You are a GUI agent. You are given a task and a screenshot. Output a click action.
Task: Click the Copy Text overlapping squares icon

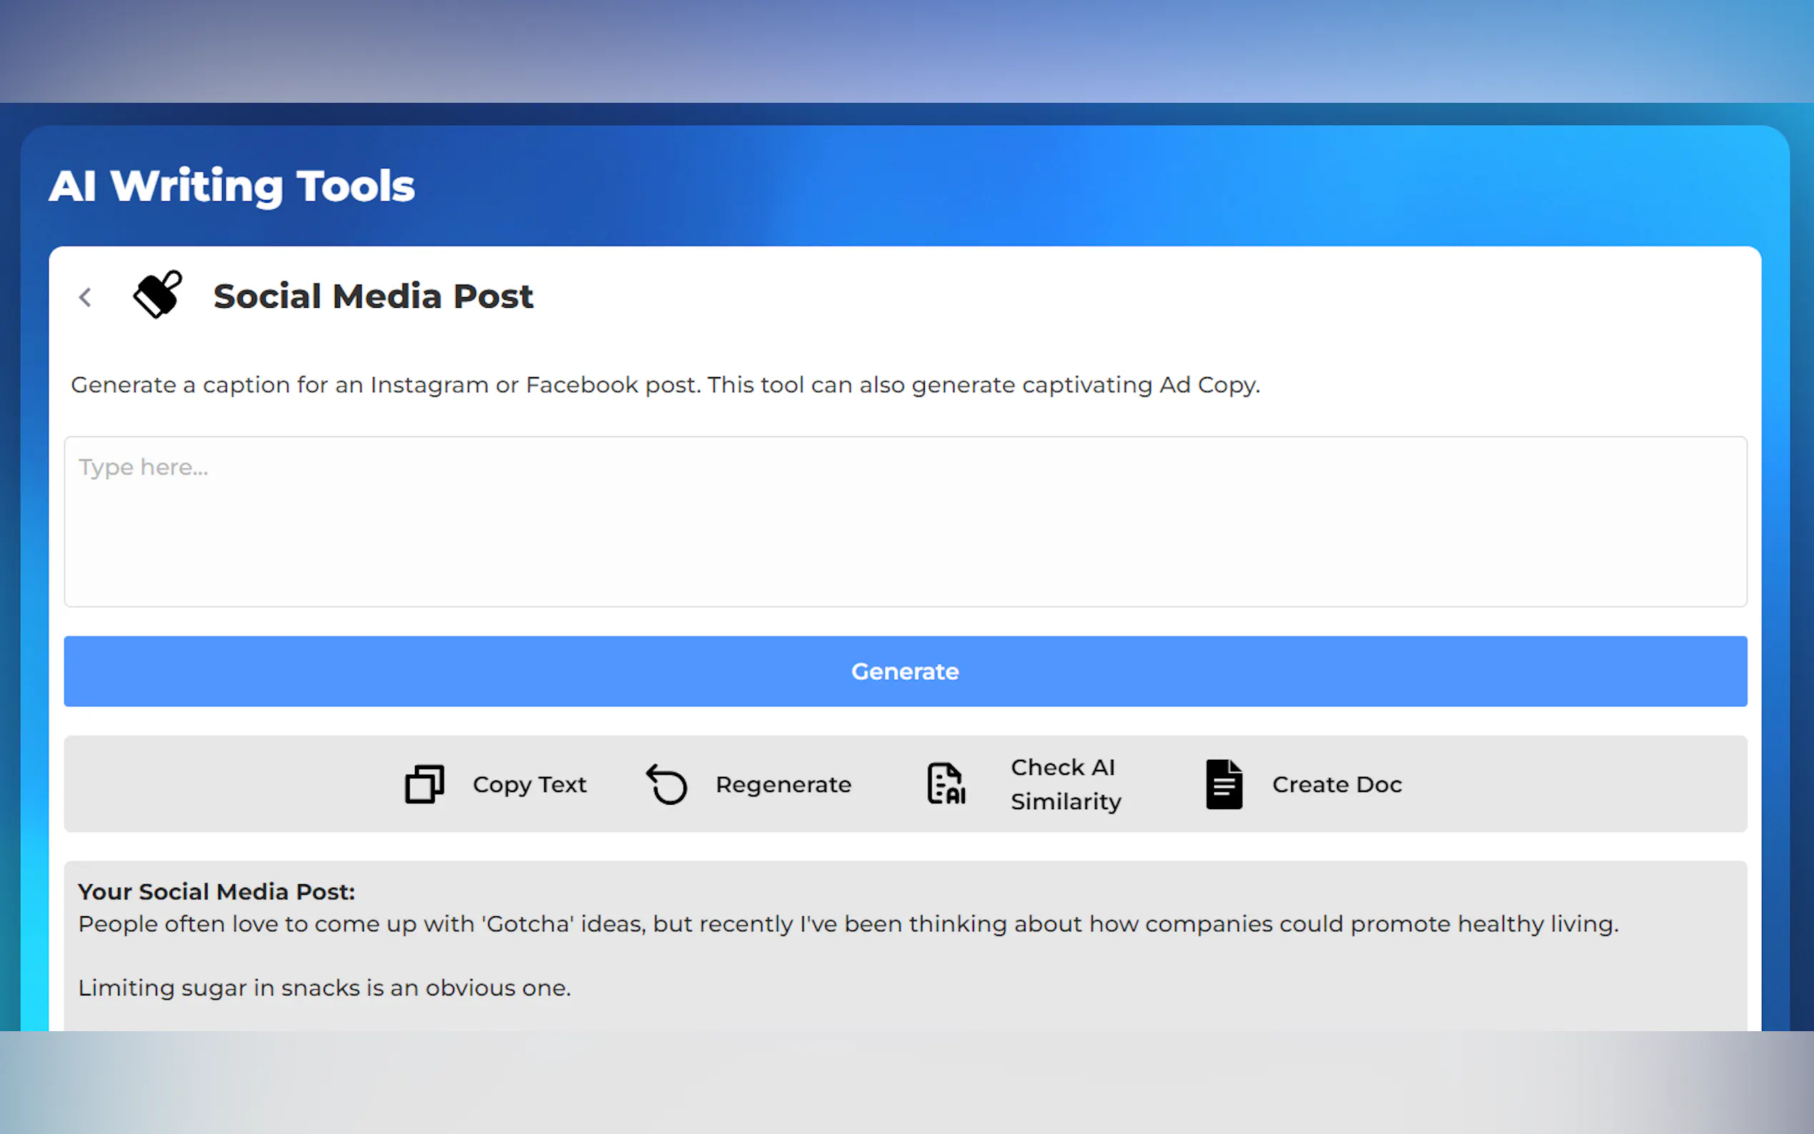coord(424,784)
